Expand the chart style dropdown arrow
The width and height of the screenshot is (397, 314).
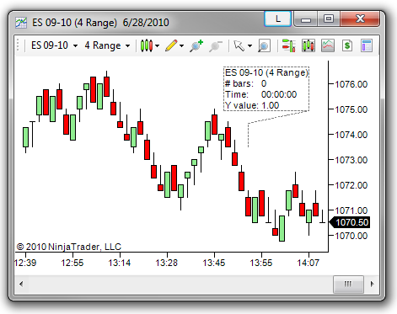click(x=157, y=45)
